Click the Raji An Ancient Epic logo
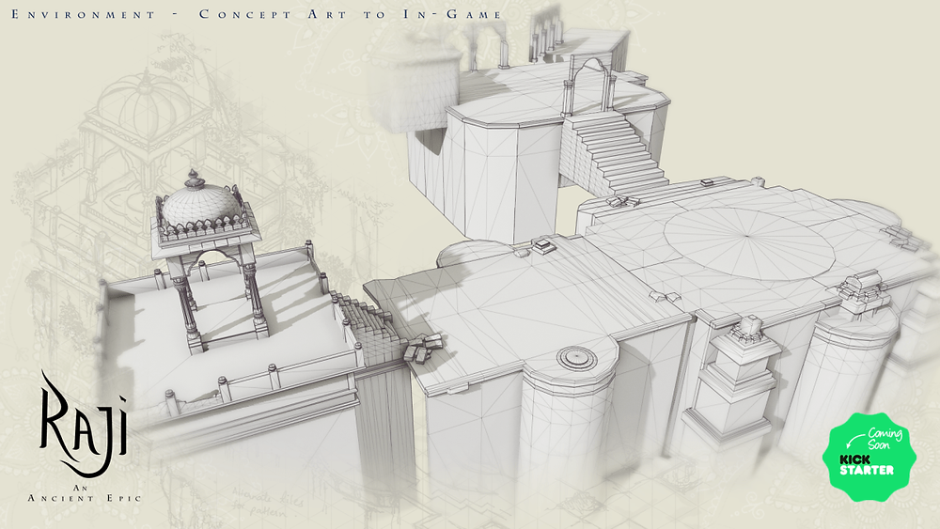The width and height of the screenshot is (940, 529). pos(85,436)
